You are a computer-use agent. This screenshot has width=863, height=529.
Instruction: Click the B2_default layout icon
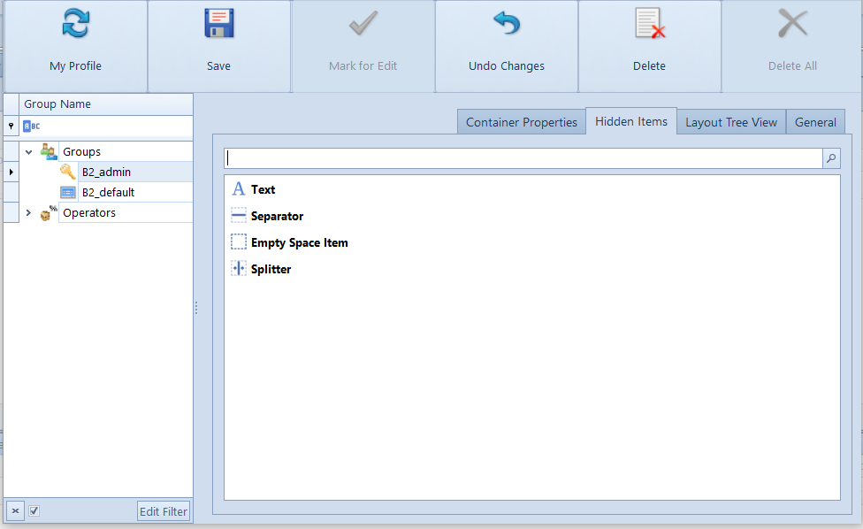point(68,192)
